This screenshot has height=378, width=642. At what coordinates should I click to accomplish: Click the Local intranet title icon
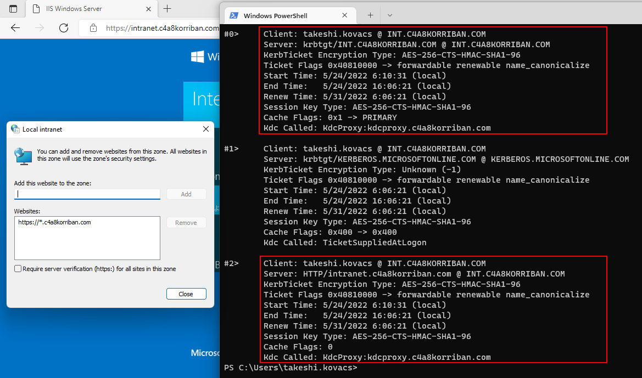point(15,129)
